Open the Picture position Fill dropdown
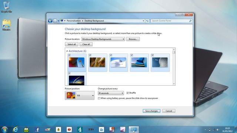237x133 pixels. tap(80, 95)
